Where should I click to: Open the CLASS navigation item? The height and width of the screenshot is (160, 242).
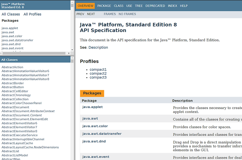pyautogui.click(x=118, y=6)
